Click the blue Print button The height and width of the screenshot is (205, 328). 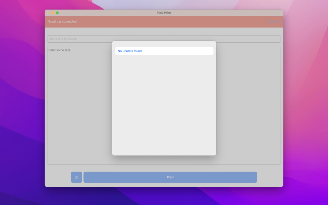pyautogui.click(x=170, y=177)
